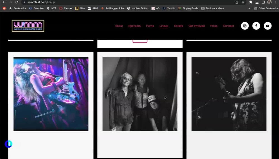This screenshot has height=159, width=279.
Task: Open the browser downloads icon
Action: 257,2
